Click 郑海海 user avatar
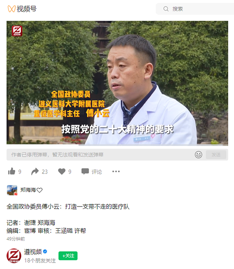Screen dimensions: 234x269 12,190
